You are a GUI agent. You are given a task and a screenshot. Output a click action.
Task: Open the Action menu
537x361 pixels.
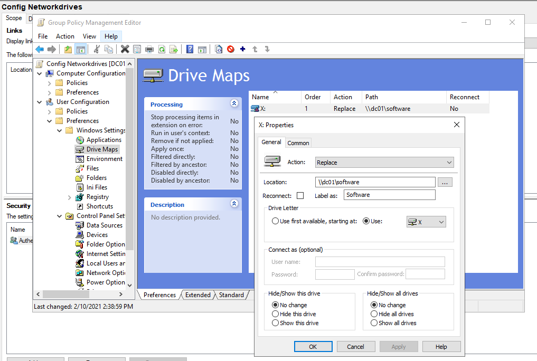point(65,36)
